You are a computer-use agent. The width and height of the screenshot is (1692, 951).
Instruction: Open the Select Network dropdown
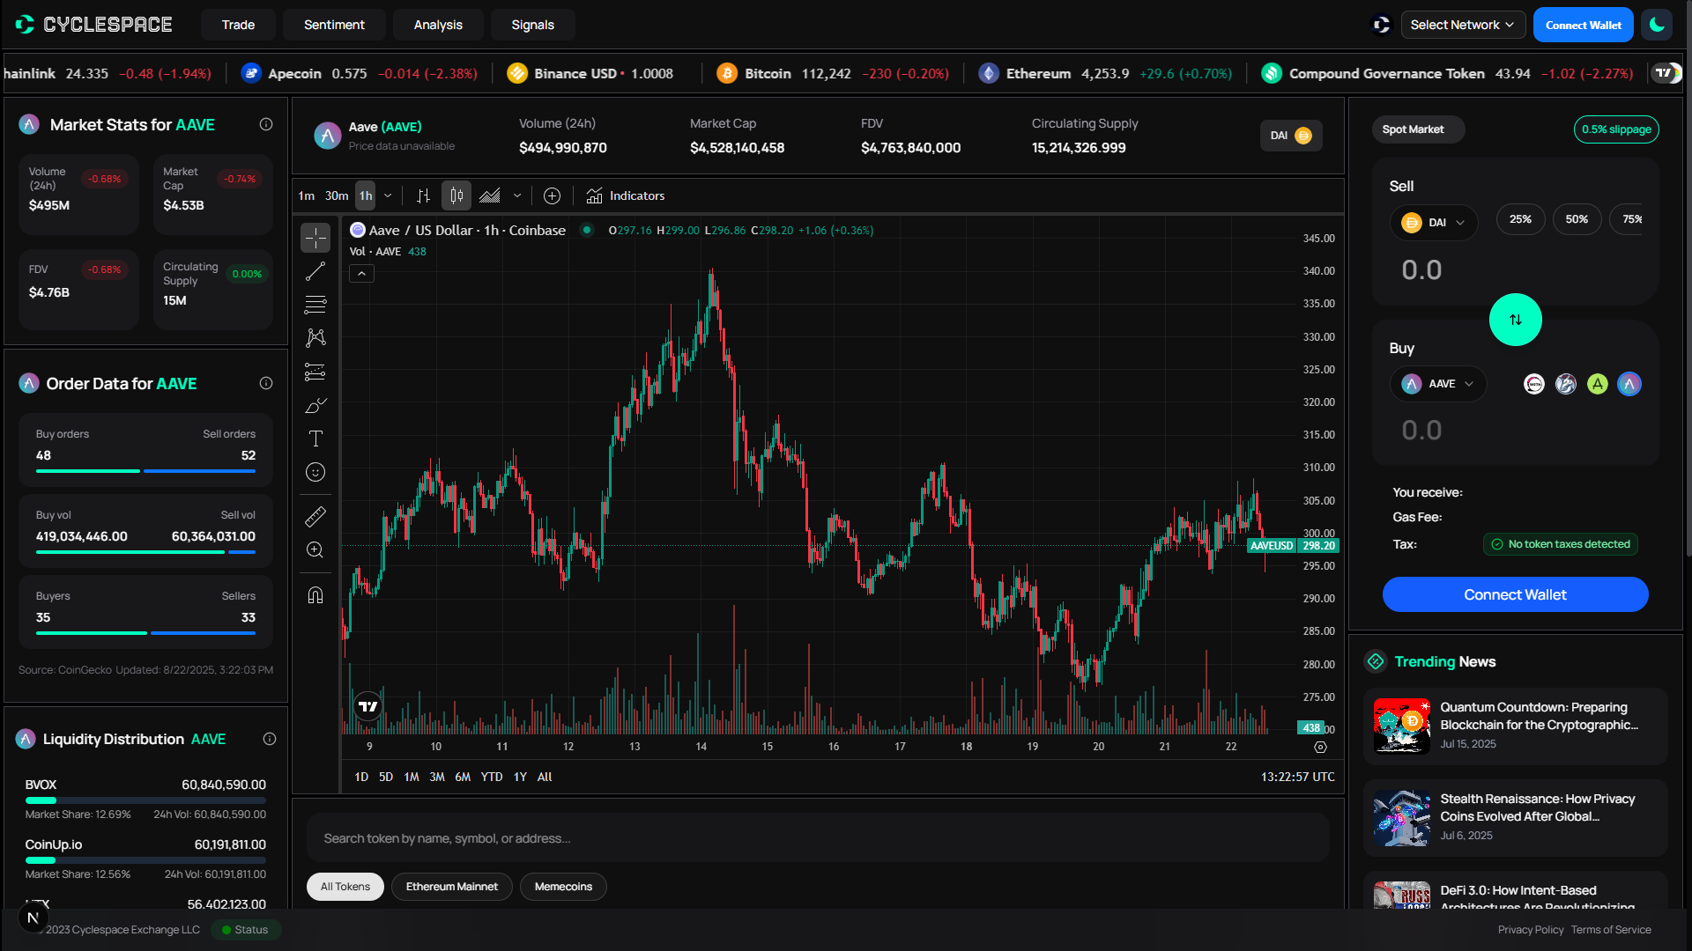coord(1462,25)
